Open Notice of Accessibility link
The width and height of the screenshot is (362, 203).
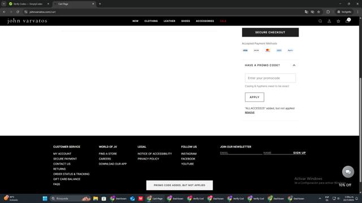click(x=154, y=154)
